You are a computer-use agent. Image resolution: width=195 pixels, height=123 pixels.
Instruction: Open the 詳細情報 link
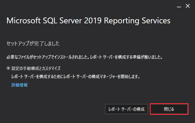click(19, 85)
